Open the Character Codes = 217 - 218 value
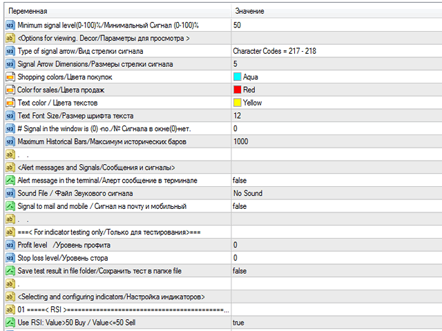Viewport: 442px width, 331px height. pyautogui.click(x=275, y=51)
